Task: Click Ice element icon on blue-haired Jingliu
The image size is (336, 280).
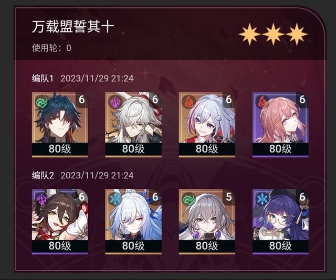Action: point(115,199)
